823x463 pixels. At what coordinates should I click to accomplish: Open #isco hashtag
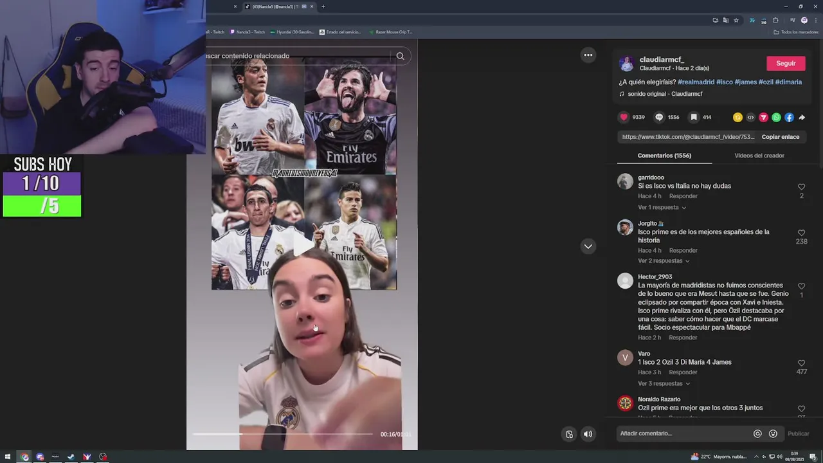pos(725,82)
